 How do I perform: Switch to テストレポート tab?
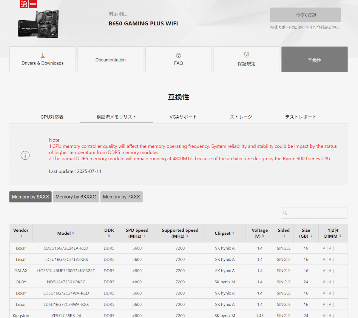pos(301,117)
